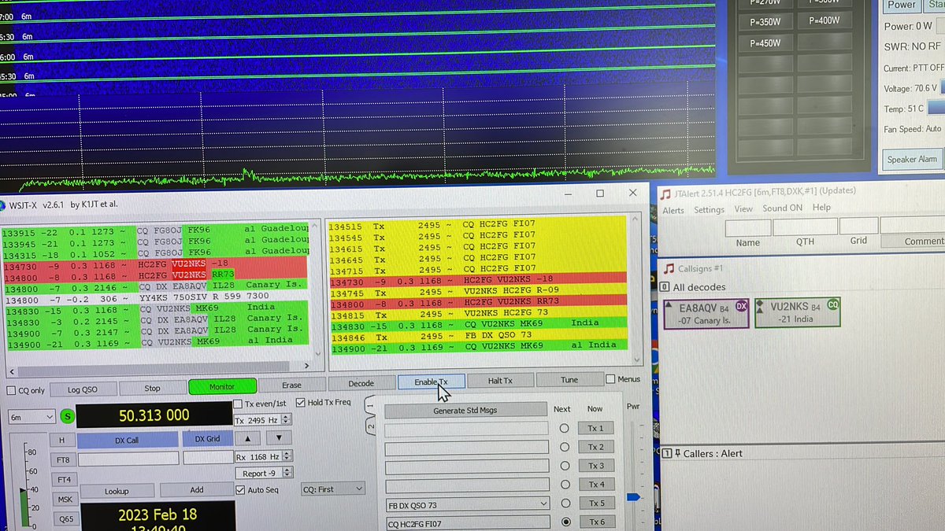Uncheck Hold Tx Freq
Image resolution: width=945 pixels, height=531 pixels.
(302, 403)
